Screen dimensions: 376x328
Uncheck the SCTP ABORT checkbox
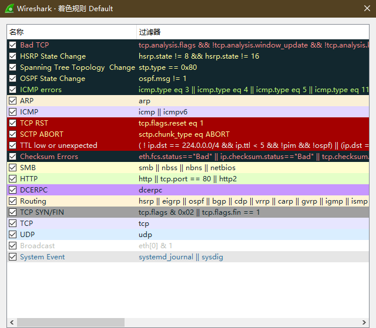pyautogui.click(x=12, y=134)
